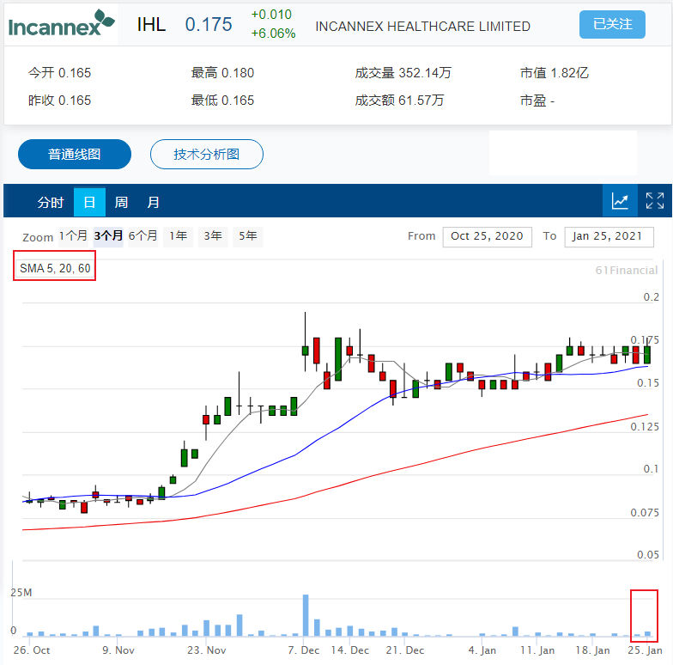Switch to 周 weekly tab
Image resolution: width=673 pixels, height=665 pixels.
[121, 202]
